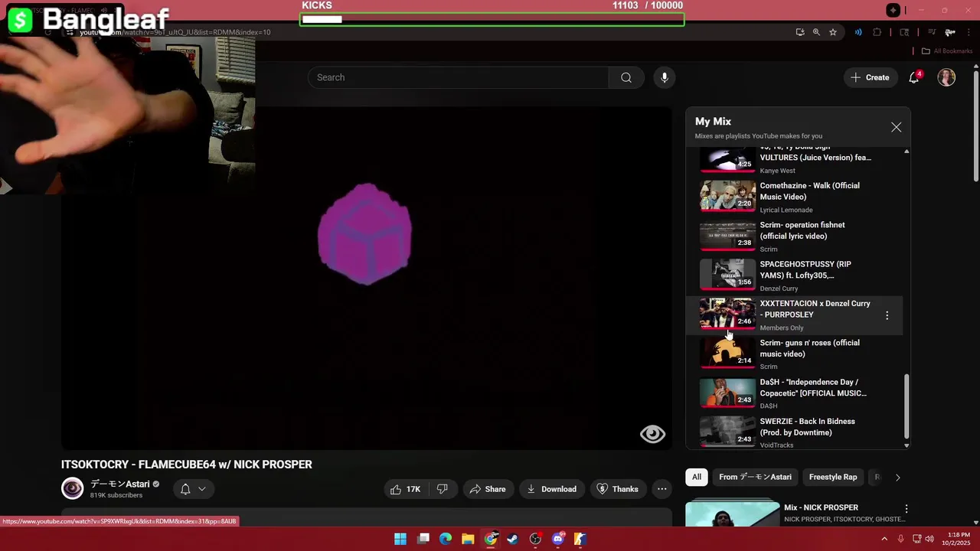
Task: Open the tab search side panel icon
Action: coord(904,32)
